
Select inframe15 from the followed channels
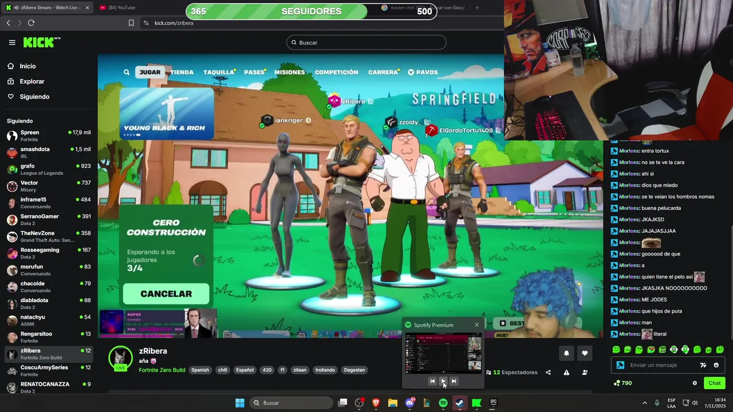[49, 203]
